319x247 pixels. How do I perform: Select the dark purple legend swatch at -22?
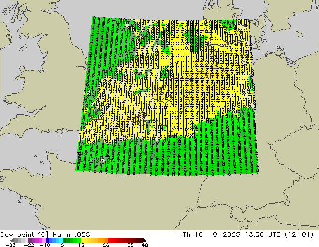pyautogui.click(x=30, y=240)
